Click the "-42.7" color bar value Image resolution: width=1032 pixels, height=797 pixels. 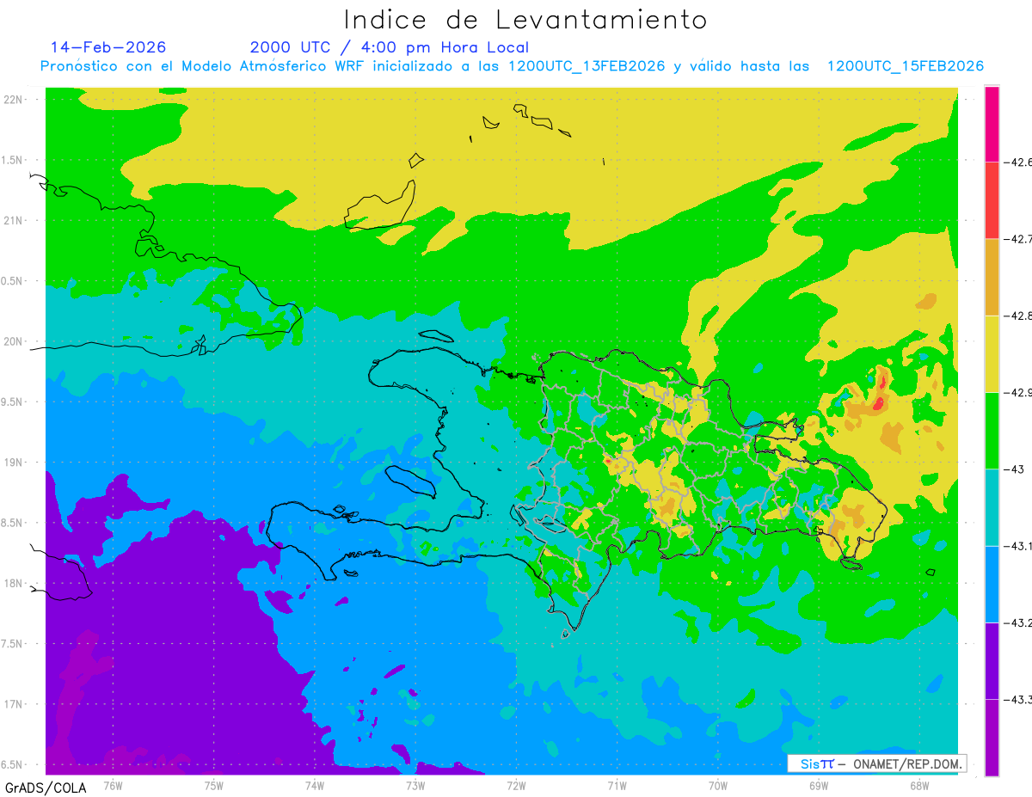tap(1017, 238)
